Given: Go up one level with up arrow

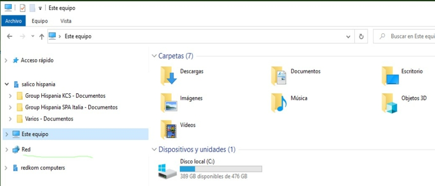Looking at the screenshot, I should (x=42, y=36).
